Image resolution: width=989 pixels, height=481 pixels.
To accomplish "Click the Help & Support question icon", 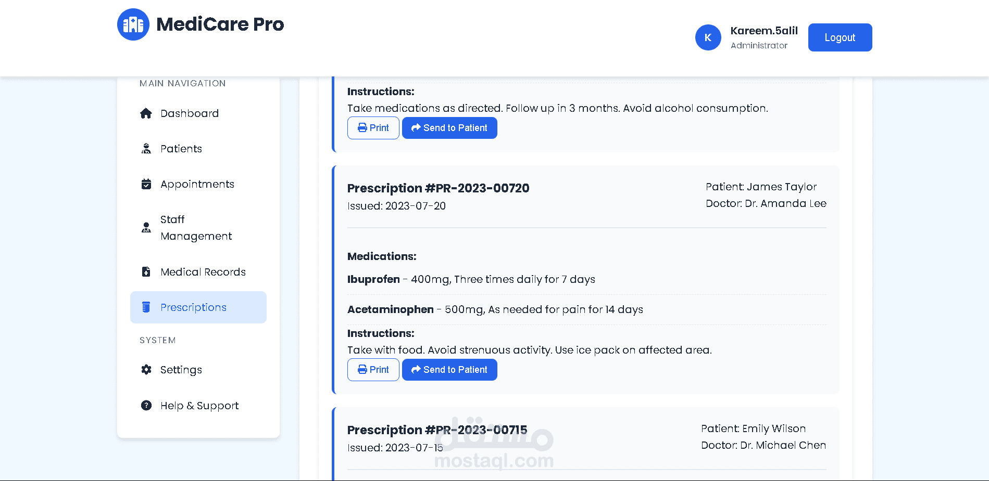I will coord(146,406).
